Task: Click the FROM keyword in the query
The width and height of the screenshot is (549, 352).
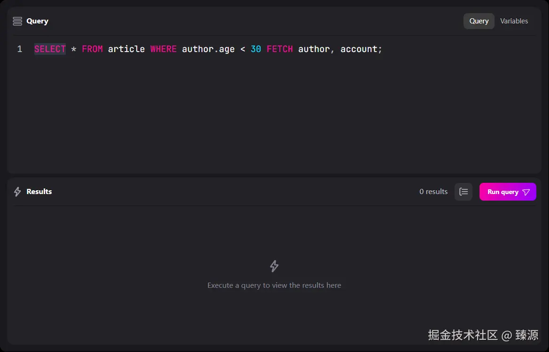Action: coord(92,49)
